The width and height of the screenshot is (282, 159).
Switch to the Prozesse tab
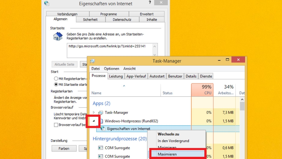click(x=99, y=76)
